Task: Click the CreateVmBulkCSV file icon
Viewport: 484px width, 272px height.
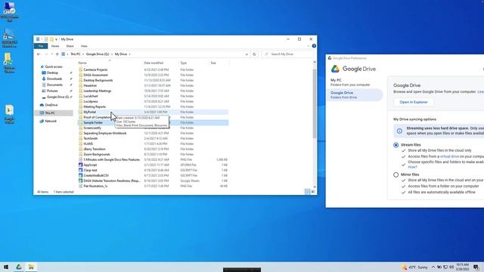Action: tap(81, 175)
